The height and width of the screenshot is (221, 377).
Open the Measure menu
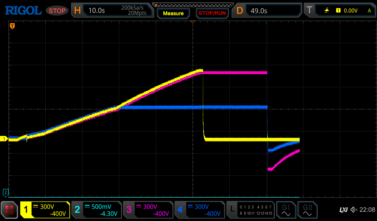tap(173, 13)
